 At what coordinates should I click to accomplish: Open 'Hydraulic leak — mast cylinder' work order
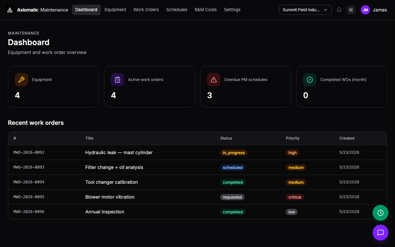click(119, 152)
